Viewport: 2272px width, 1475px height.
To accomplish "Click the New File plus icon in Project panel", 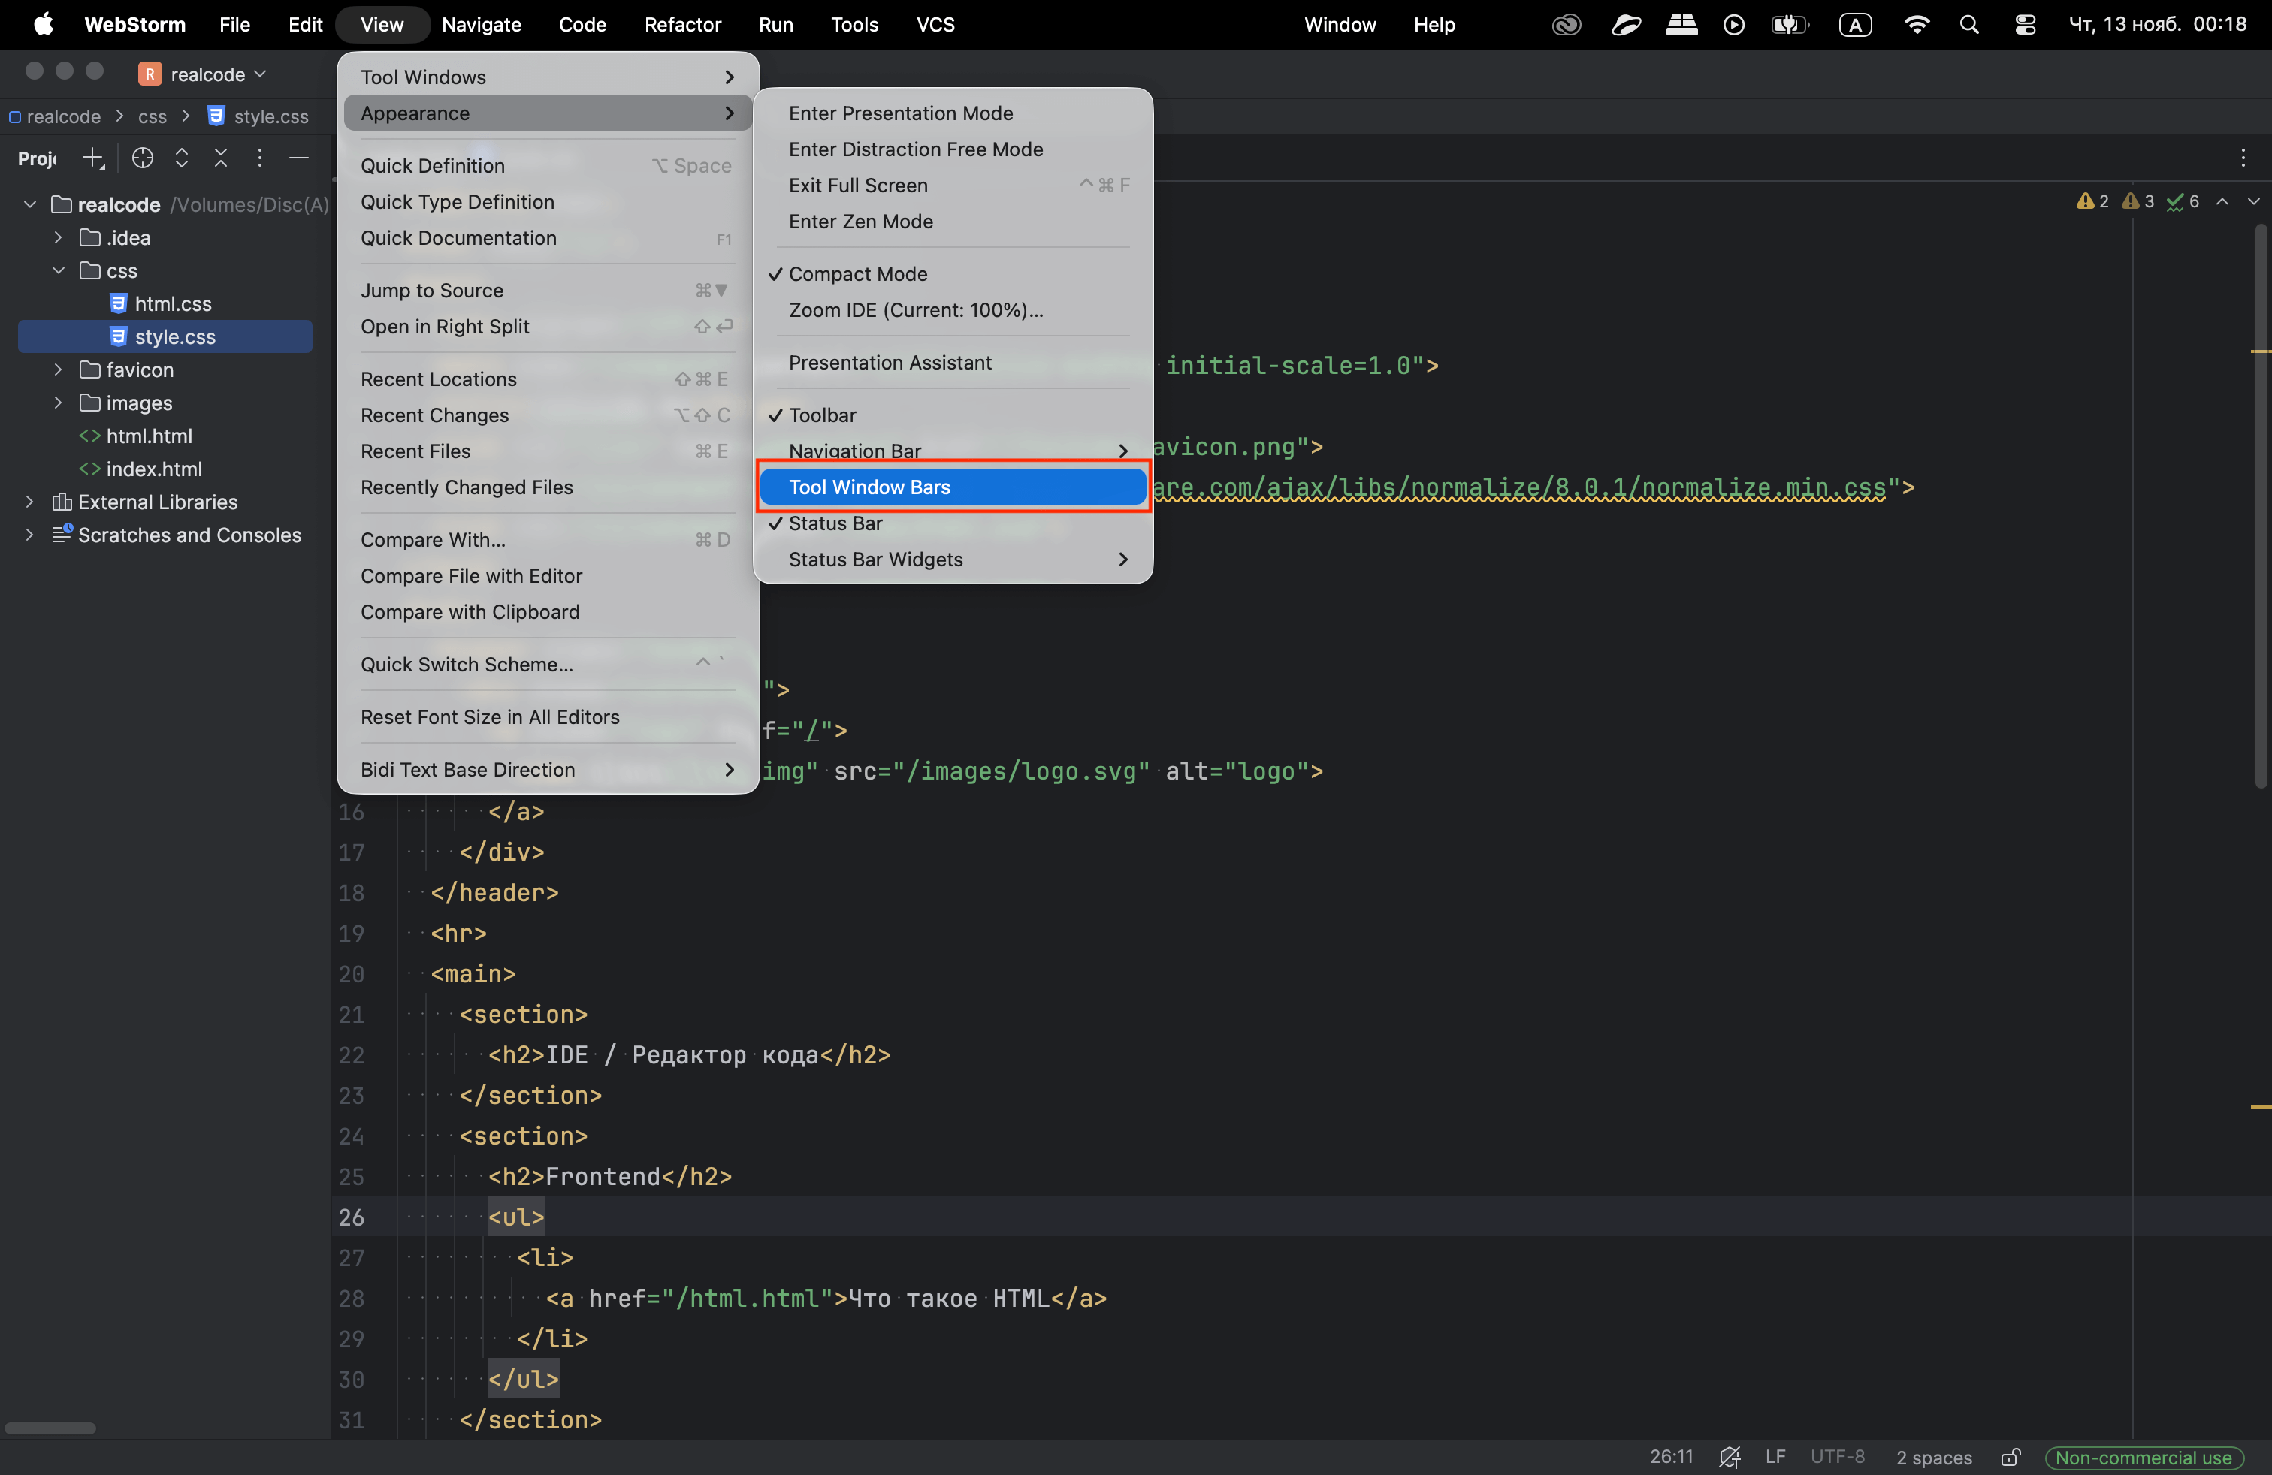I will [x=92, y=158].
